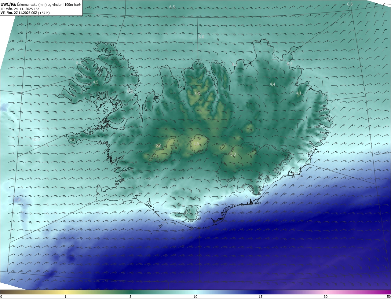The height and width of the screenshot is (299, 391).
Task: Click the 6.5 value at the map's top
Action: pos(172,7)
